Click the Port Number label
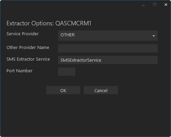Screen dimensions: 171x137 click(x=19, y=71)
